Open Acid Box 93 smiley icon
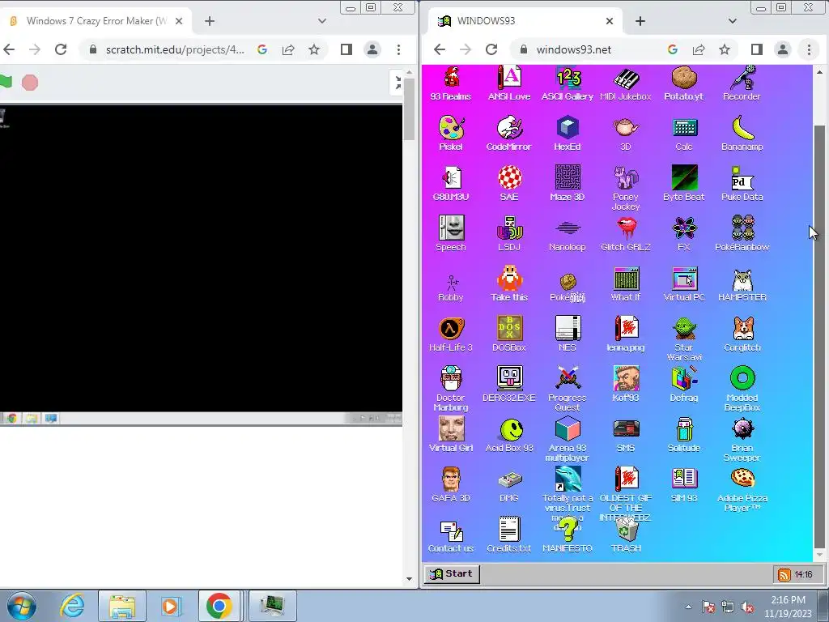829x622 pixels. (511, 434)
